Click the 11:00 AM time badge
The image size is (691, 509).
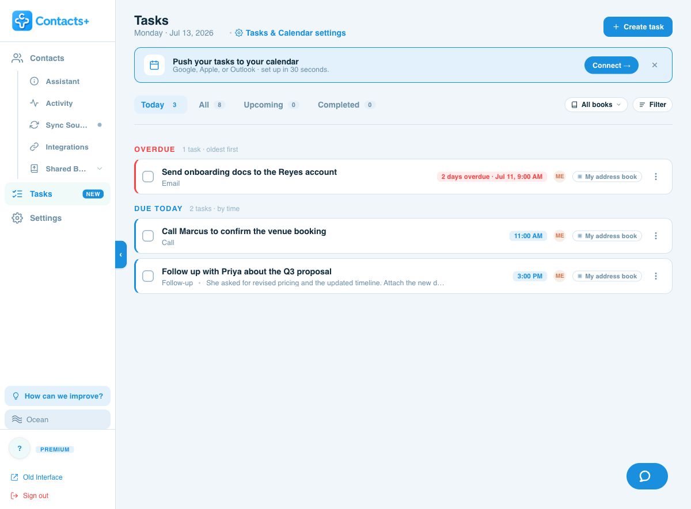[x=528, y=236]
